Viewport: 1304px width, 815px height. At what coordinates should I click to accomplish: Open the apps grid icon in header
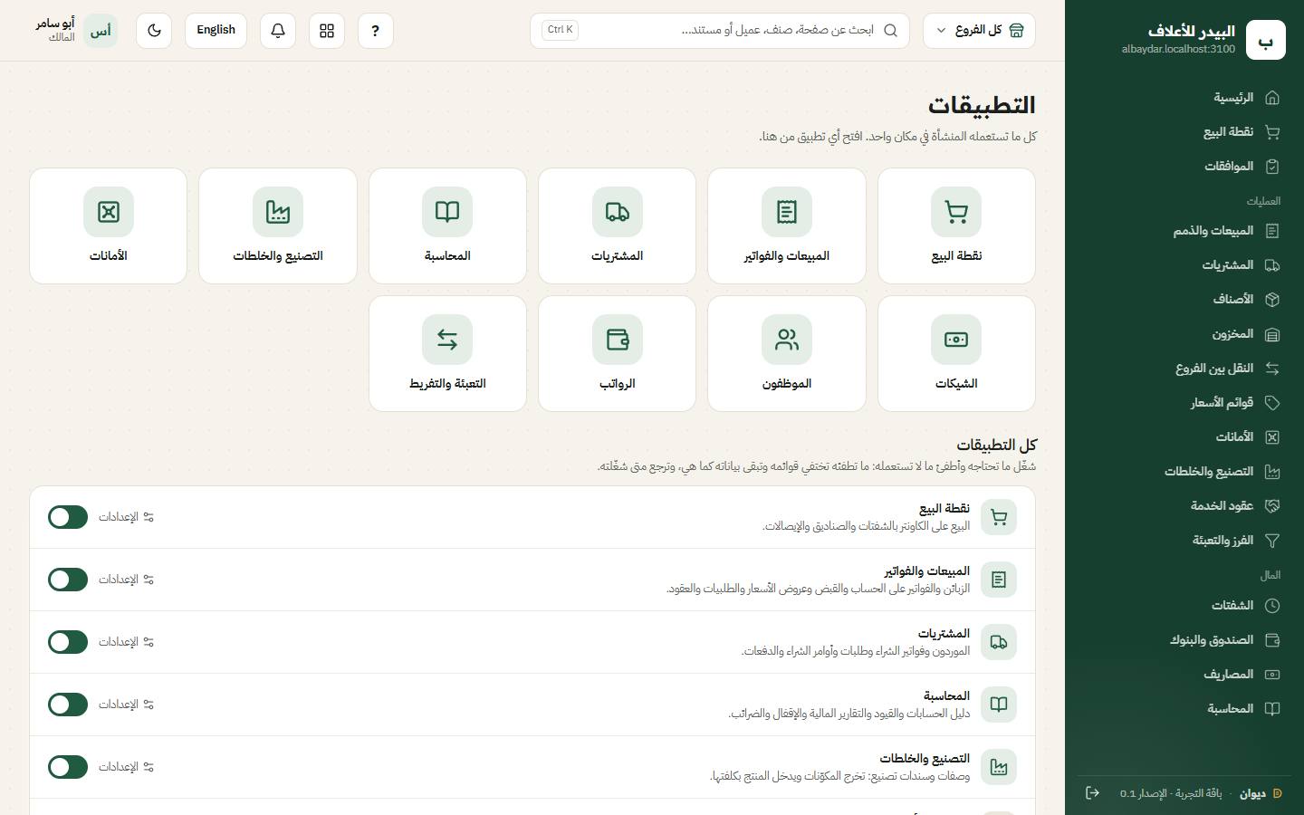(327, 31)
